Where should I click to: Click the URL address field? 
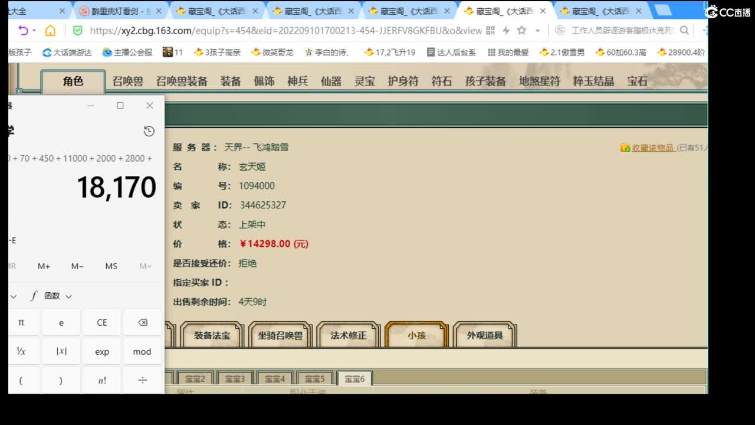coord(285,31)
